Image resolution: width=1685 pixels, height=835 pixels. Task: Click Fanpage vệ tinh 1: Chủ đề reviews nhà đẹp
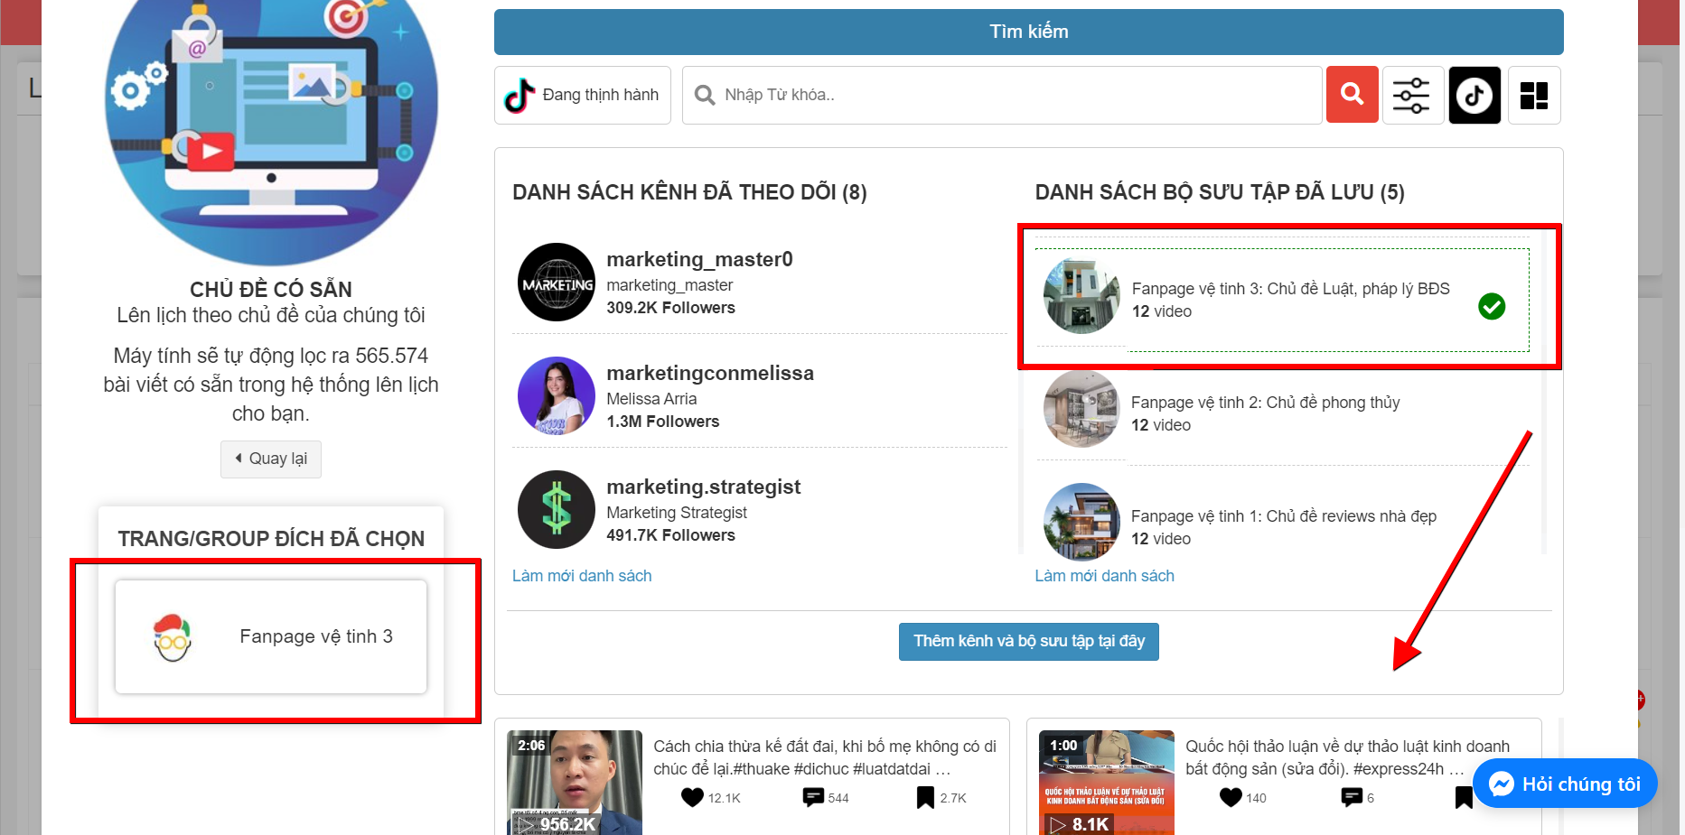click(1283, 516)
